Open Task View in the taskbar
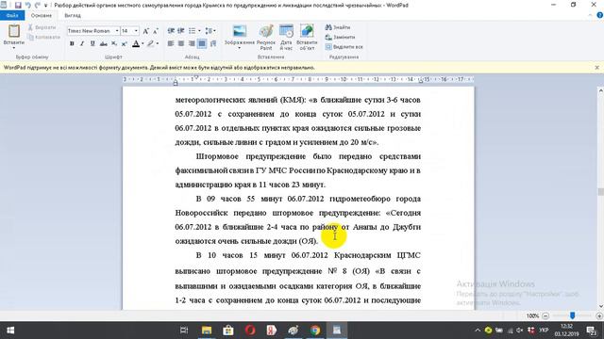604x339 pixels. pyautogui.click(x=184, y=331)
